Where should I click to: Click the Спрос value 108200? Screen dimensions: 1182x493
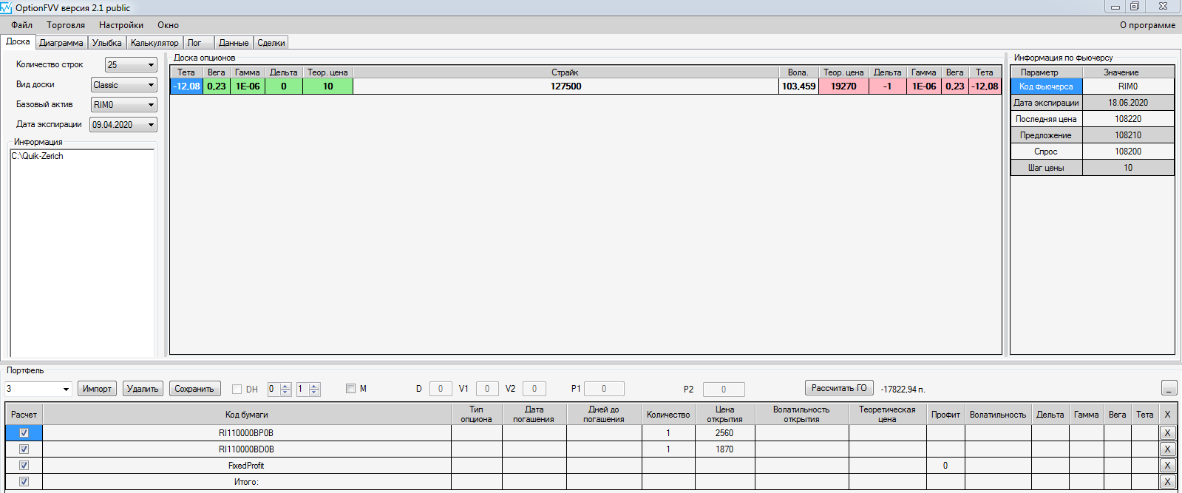(x=1128, y=152)
